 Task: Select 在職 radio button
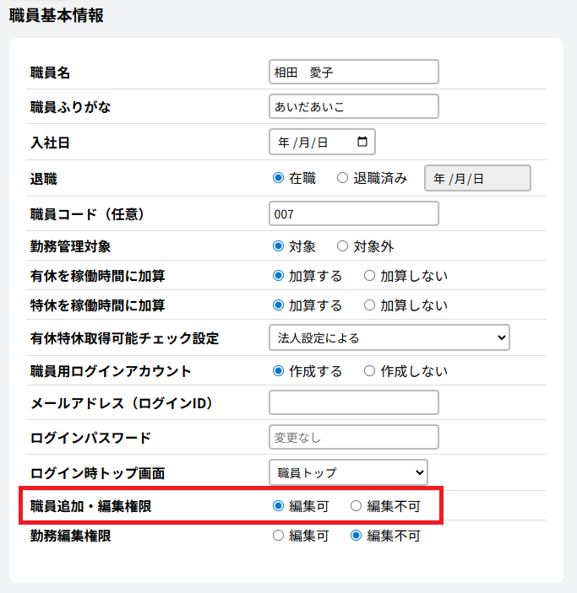[278, 178]
